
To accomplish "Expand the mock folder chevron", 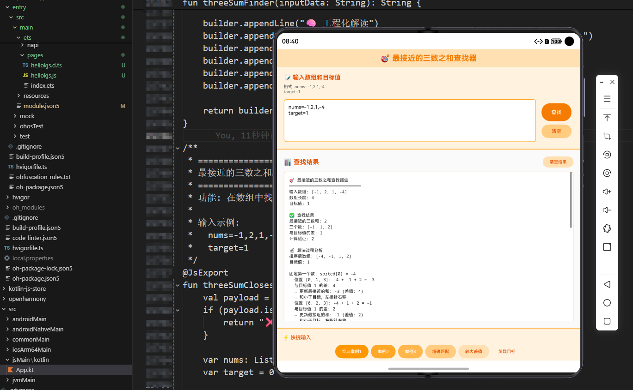I will pos(15,116).
